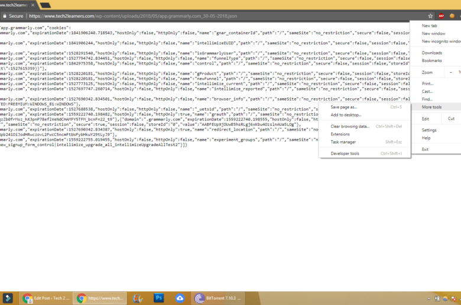461x305 pixels.
Task: Click the Filmora icon on taskbar
Action: (8, 298)
